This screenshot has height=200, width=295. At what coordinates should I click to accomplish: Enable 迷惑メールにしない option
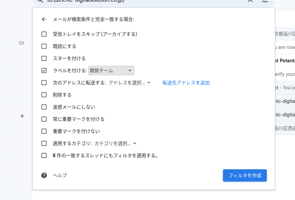[x=44, y=107]
